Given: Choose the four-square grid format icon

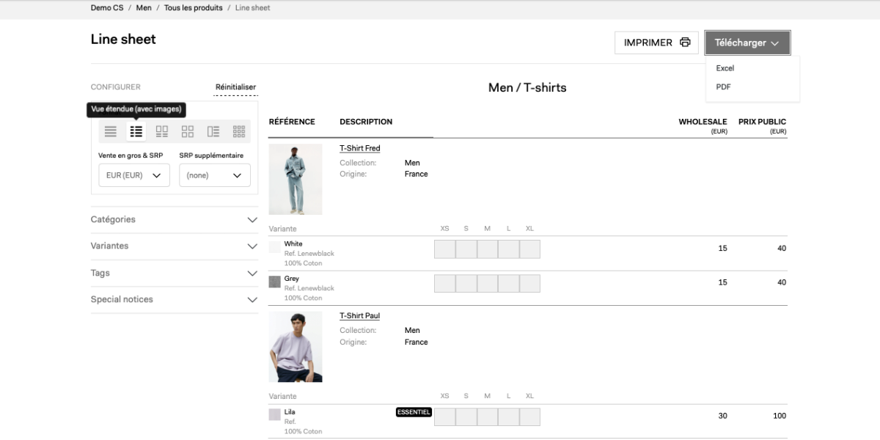Looking at the screenshot, I should [x=188, y=132].
